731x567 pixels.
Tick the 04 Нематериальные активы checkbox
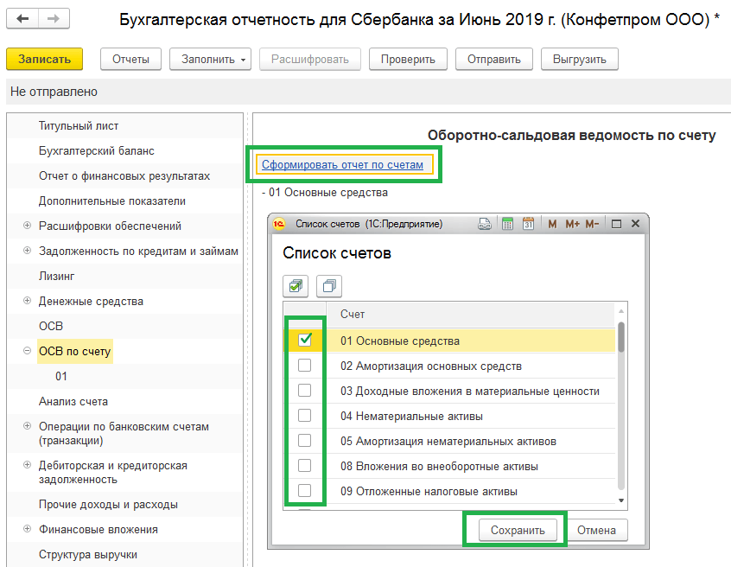[304, 416]
